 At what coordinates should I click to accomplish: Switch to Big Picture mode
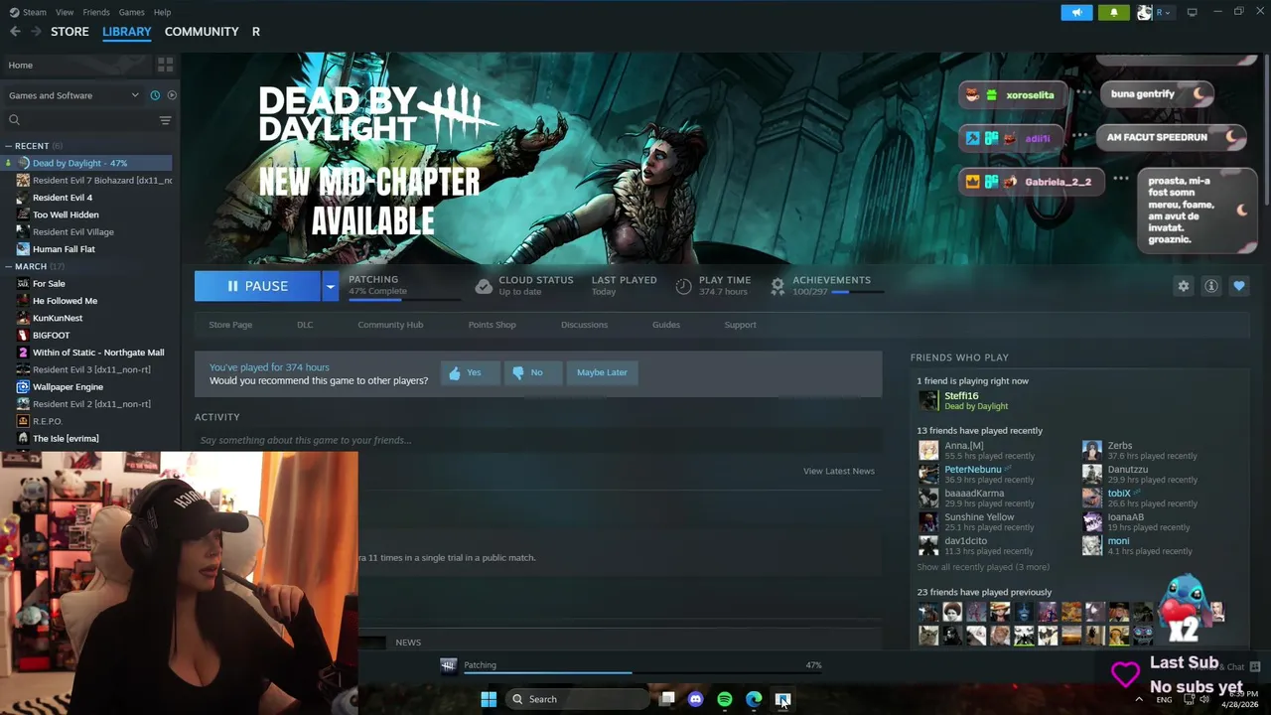click(1192, 12)
